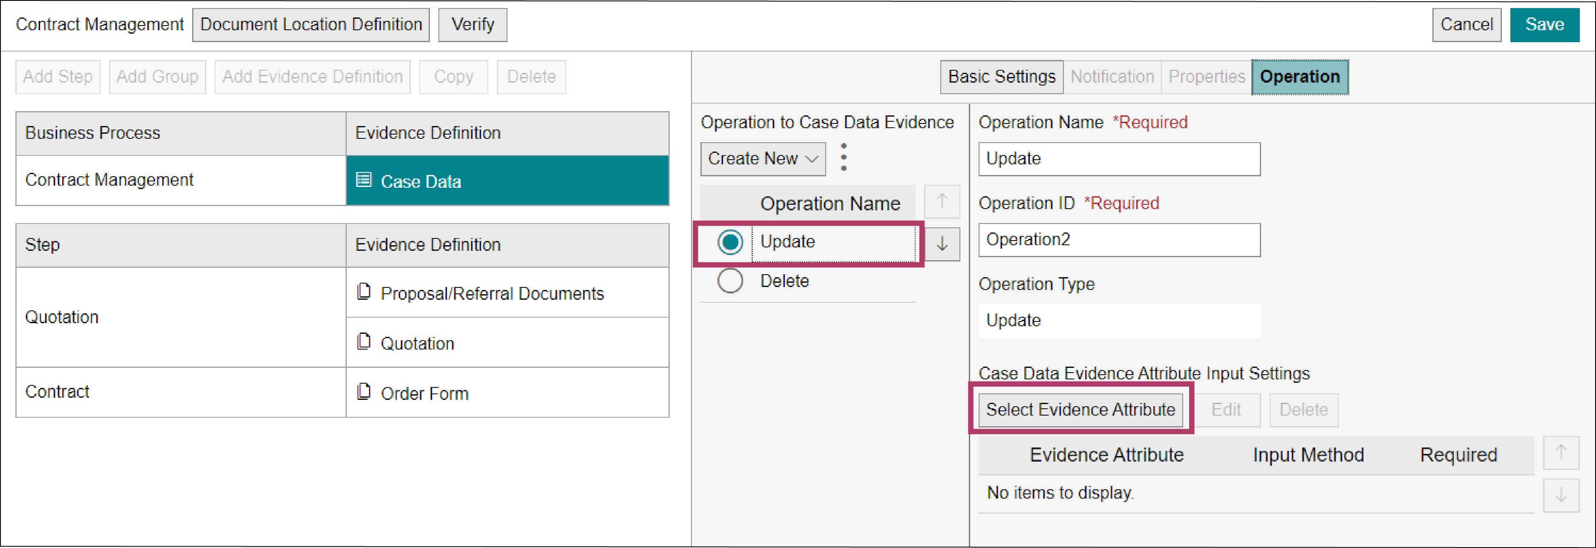Cancel the current changes
This screenshot has height=548, width=1596.
coord(1466,25)
